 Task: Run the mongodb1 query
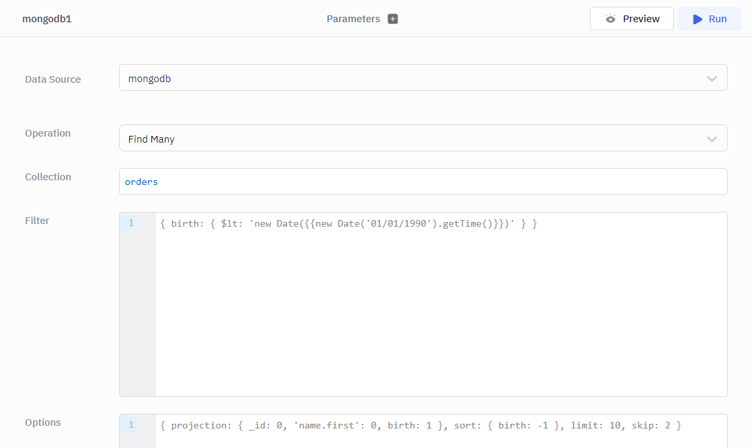coord(709,19)
